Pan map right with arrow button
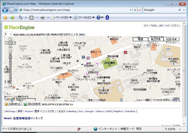 [14, 43]
